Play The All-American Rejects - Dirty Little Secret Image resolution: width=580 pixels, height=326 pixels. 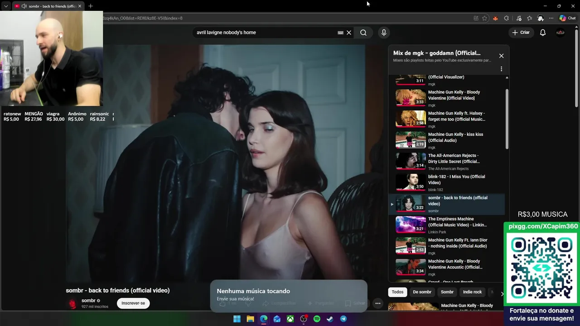click(x=447, y=162)
